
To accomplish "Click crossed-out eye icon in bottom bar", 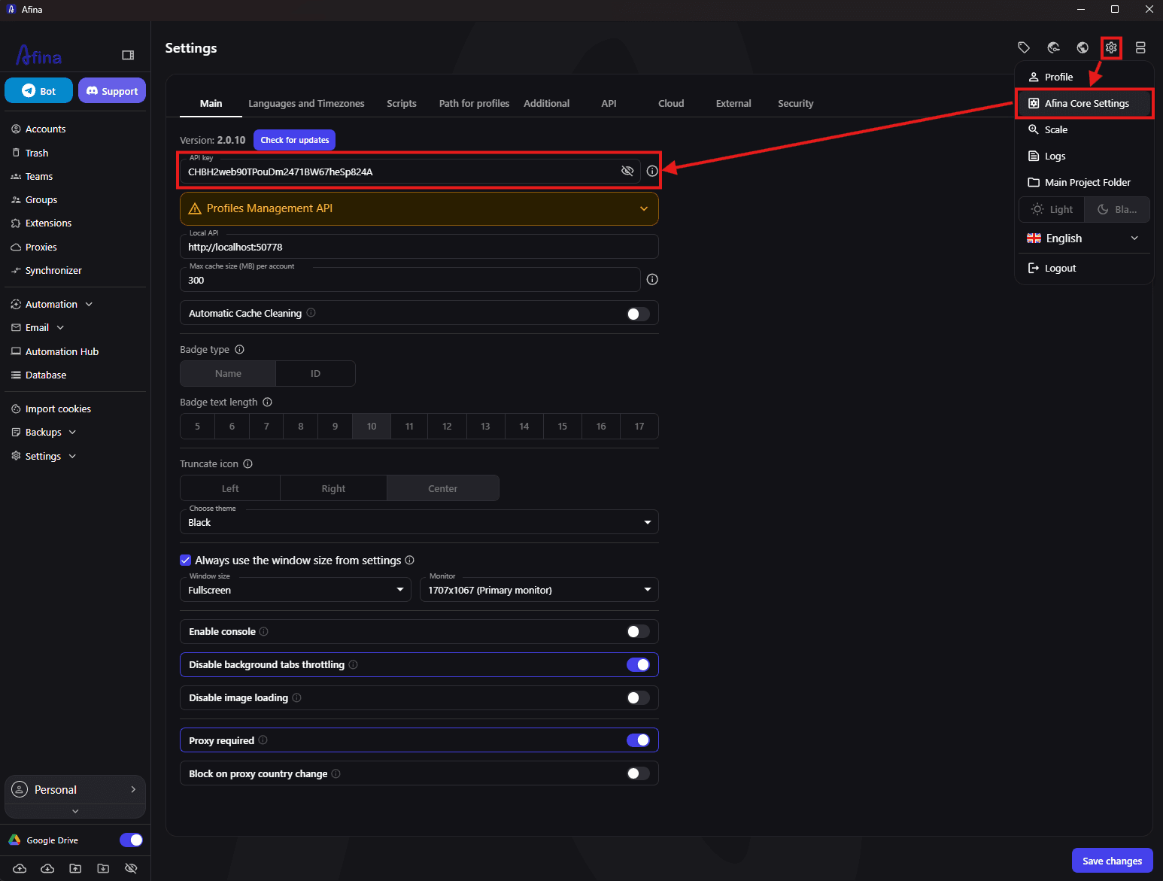I will [x=131, y=868].
